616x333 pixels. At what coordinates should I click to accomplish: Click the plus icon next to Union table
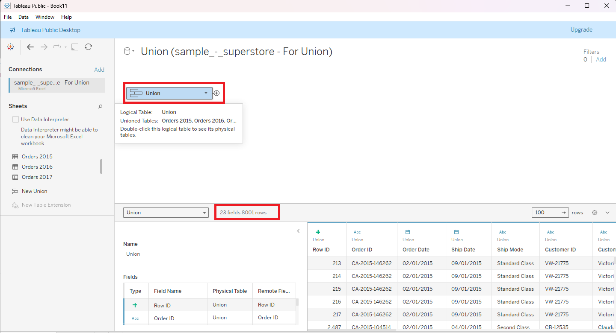[x=217, y=93]
